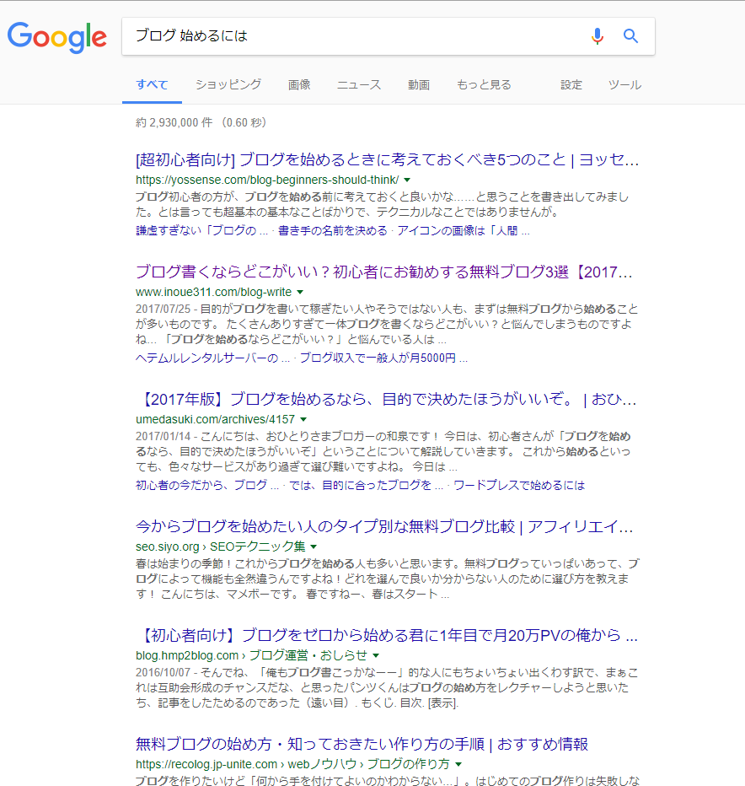The height and width of the screenshot is (786, 745).
Task: Open the 【初心者向け】ブログをゼロから始める result
Action: pos(386,636)
